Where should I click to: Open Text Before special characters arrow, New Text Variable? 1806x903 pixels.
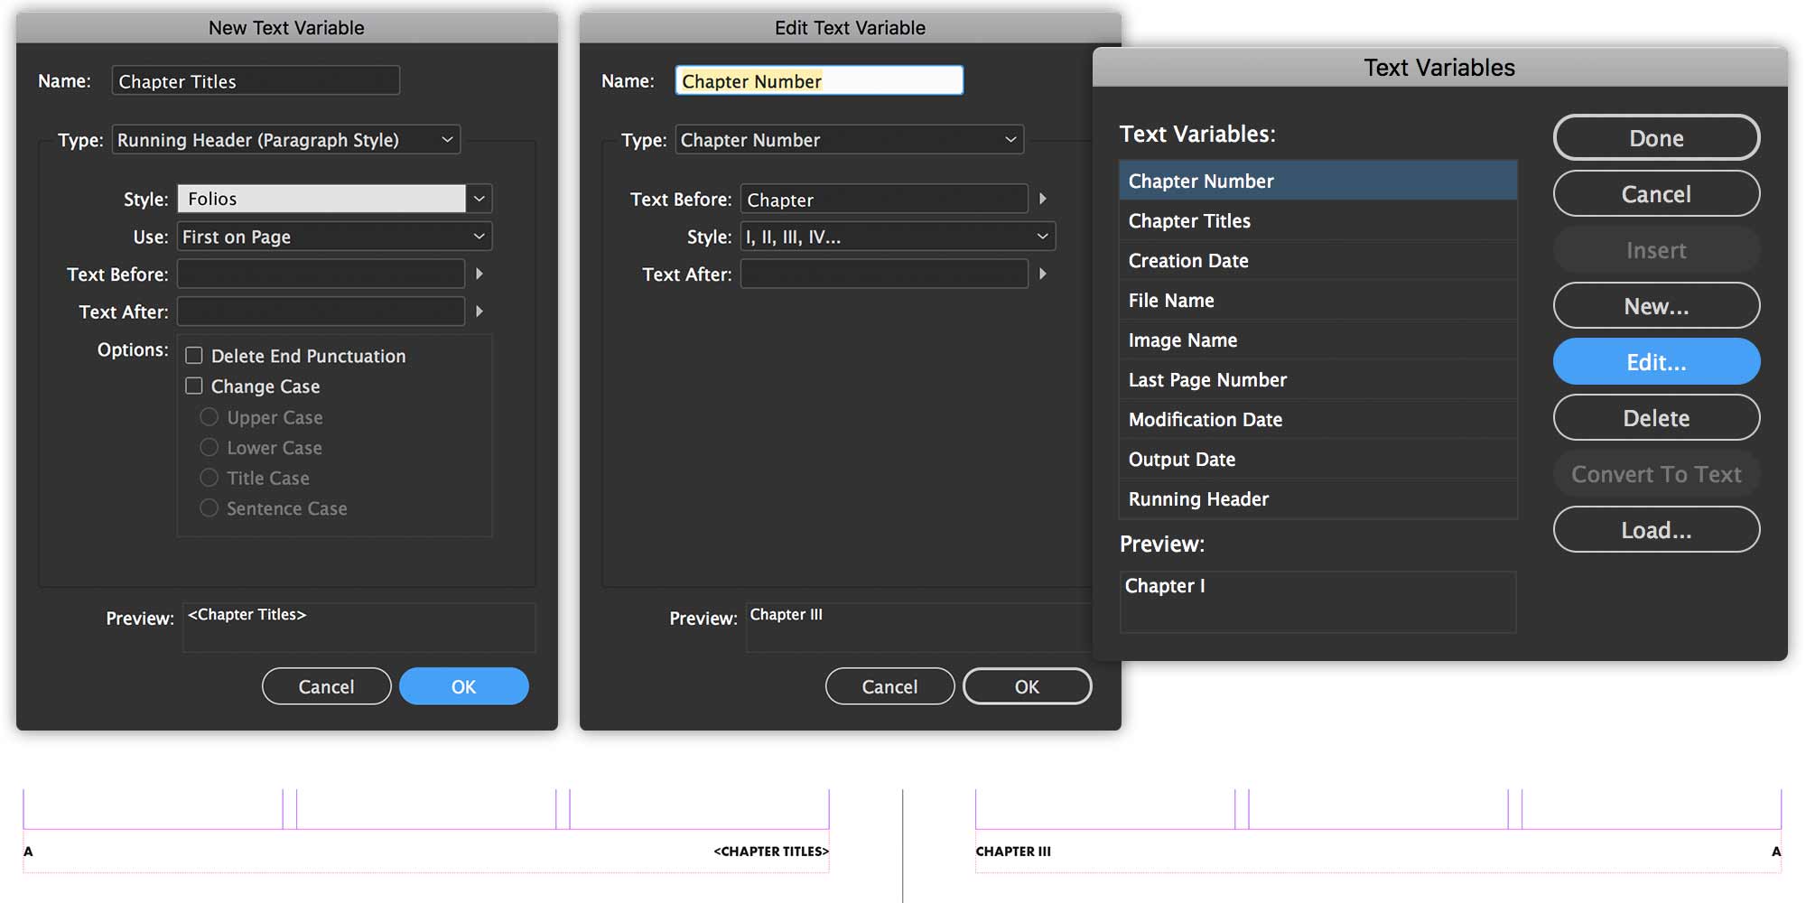tap(479, 274)
